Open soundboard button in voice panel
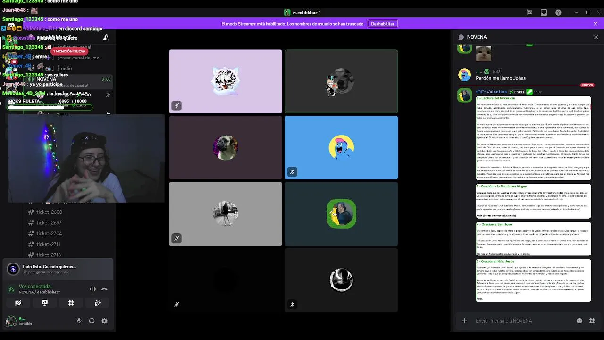 pyautogui.click(x=98, y=303)
